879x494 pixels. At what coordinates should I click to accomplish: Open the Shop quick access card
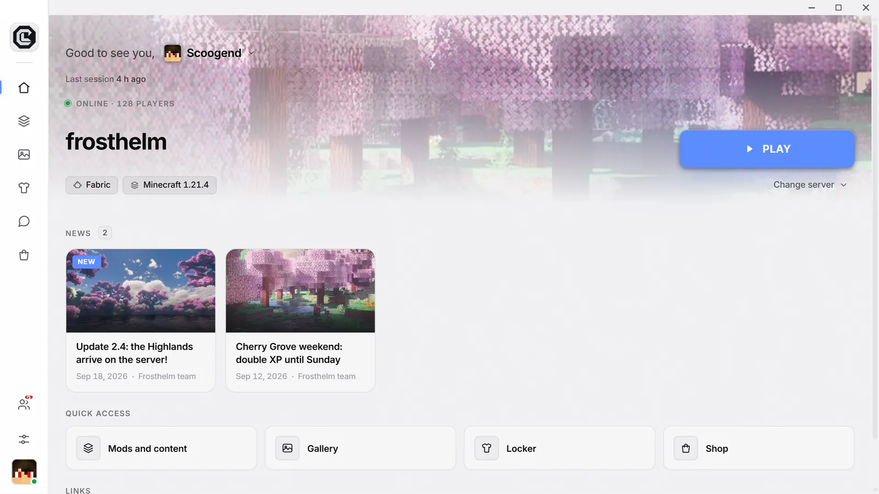click(759, 448)
